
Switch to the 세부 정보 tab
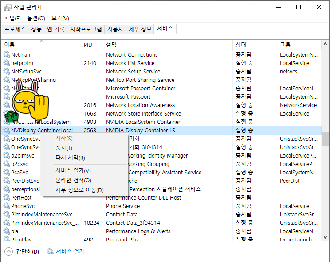click(140, 29)
